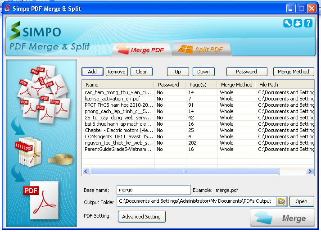Select the COMsogehts_0811_avast_IS... file
Screen dimensions: 321x232
click(198, 136)
